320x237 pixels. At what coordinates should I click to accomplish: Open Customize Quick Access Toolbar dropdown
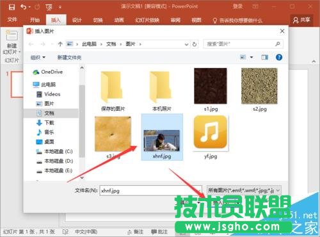[x=60, y=7]
